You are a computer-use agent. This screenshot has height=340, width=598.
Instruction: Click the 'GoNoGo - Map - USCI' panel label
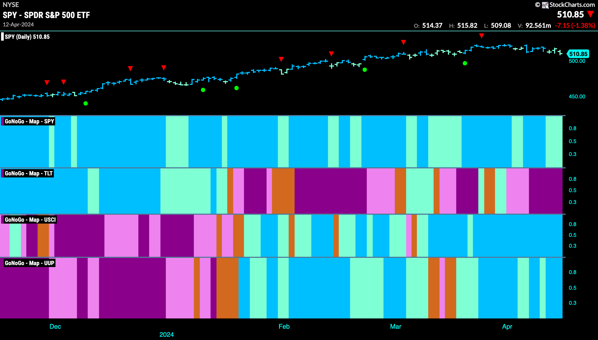click(x=30, y=220)
